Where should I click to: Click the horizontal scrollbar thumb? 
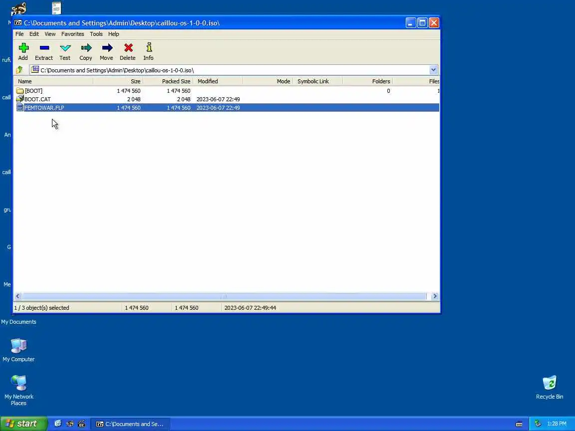[224, 296]
